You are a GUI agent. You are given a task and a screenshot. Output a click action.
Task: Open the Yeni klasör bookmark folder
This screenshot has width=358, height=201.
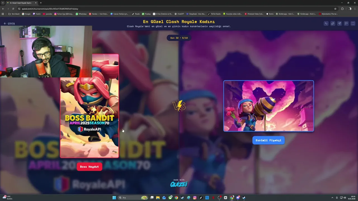(14, 14)
